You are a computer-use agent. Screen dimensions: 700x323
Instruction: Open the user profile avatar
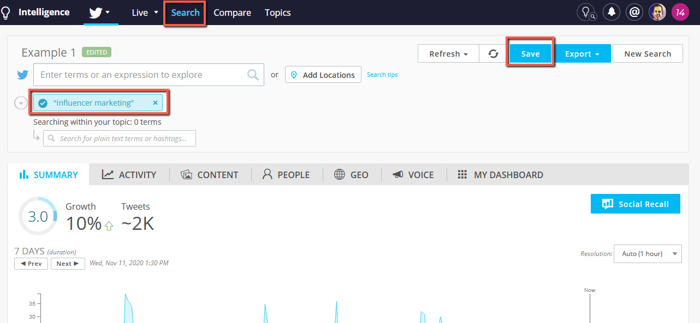click(657, 12)
